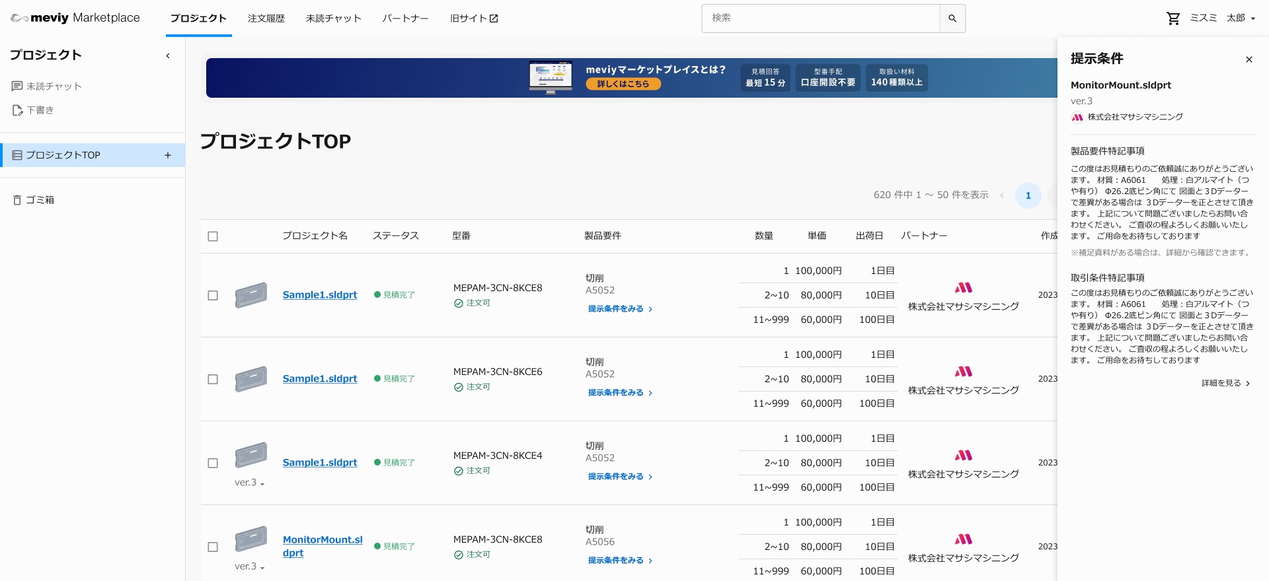This screenshot has height=581, width=1269.
Task: Close the 提示条件 side panel
Action: [x=1249, y=59]
